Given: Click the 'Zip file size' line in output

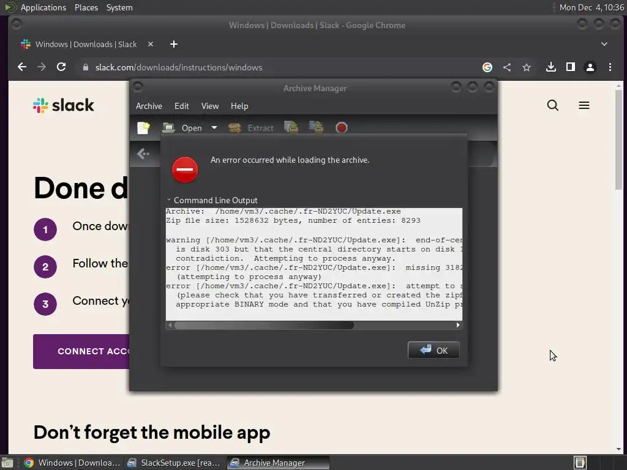Looking at the screenshot, I should (293, 220).
